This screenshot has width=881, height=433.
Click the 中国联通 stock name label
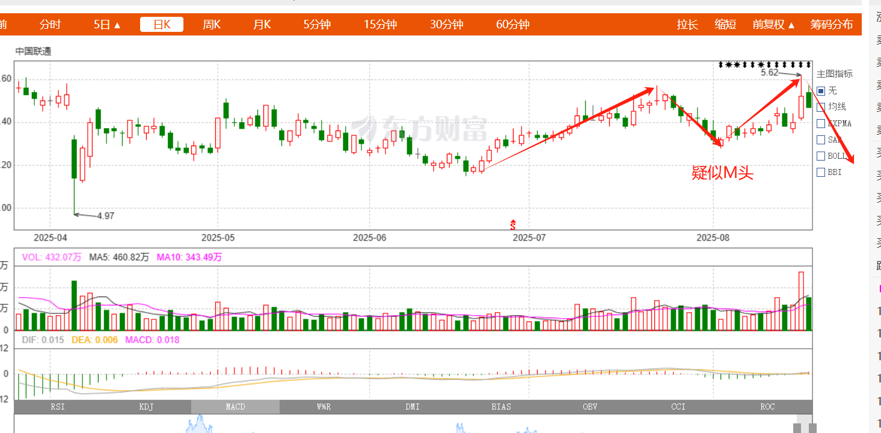pyautogui.click(x=34, y=51)
